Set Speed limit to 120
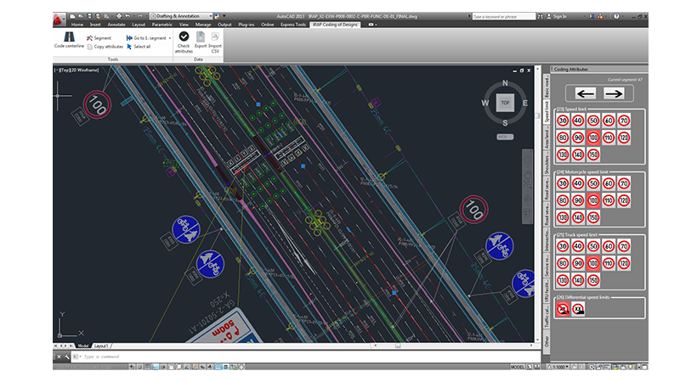The height and width of the screenshot is (382, 680). click(624, 138)
